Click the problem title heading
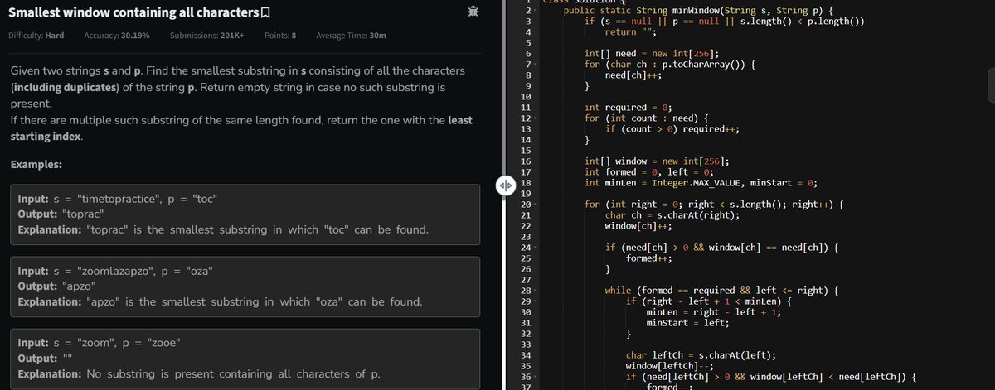Screen dimensions: 995x390 click(133, 12)
